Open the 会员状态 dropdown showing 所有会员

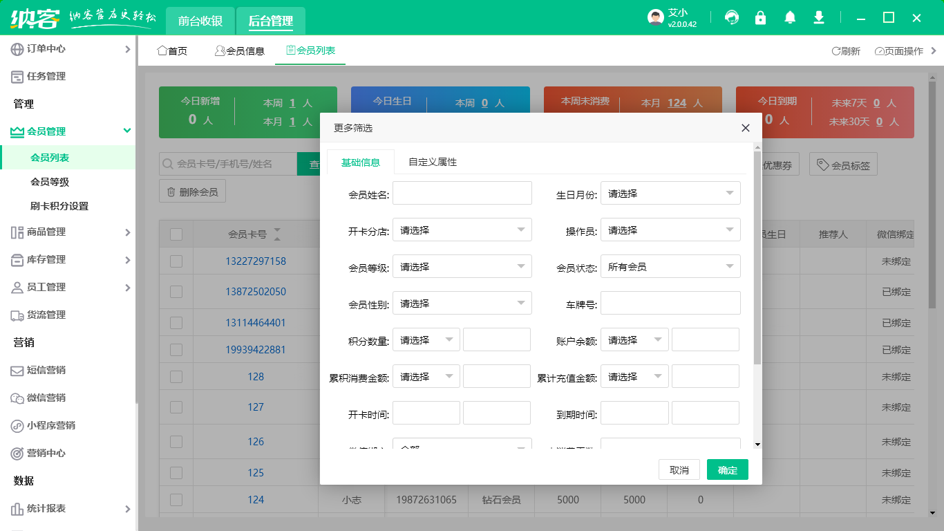[670, 267]
